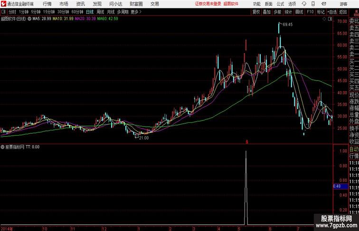This screenshot has height=231, width=359.
Task: Click the 返回 back button
Action: coord(343,12)
